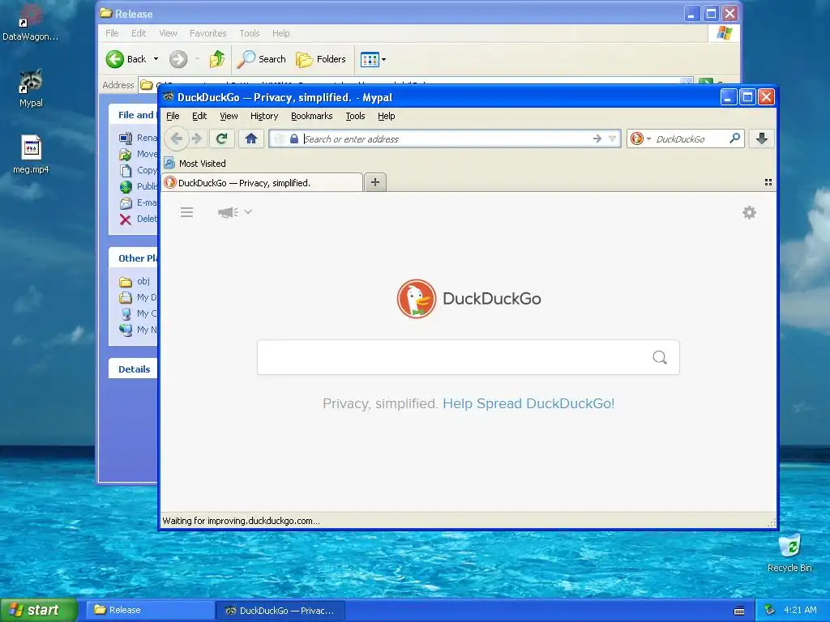The image size is (830, 622).
Task: Open the Downloads arrow button
Action: point(761,138)
